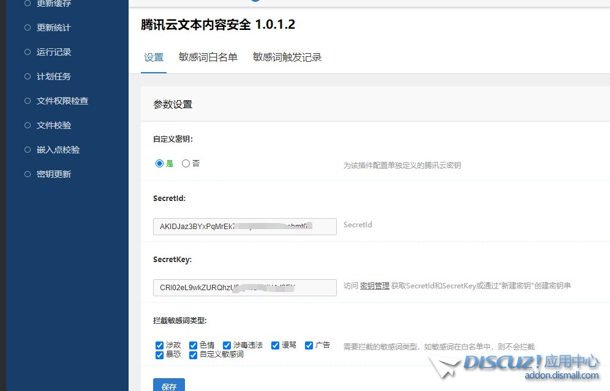Open the 运行记录 sidebar item
The image size is (610, 391).
(x=52, y=52)
